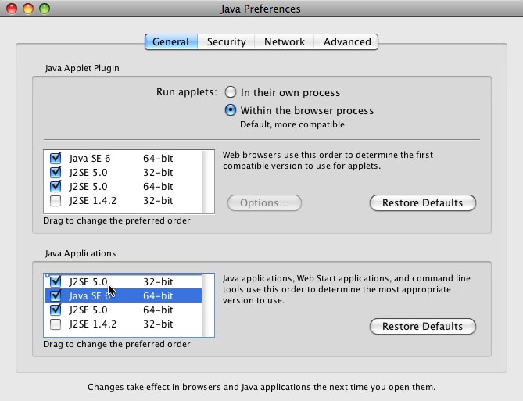Select 'Java SE 6' row in Applet Plugin list
The image size is (523, 401).
123,158
